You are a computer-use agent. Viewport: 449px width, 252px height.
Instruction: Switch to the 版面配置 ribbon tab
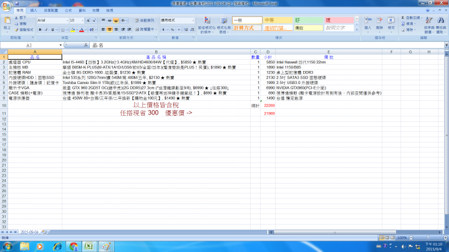pyautogui.click(x=51, y=11)
